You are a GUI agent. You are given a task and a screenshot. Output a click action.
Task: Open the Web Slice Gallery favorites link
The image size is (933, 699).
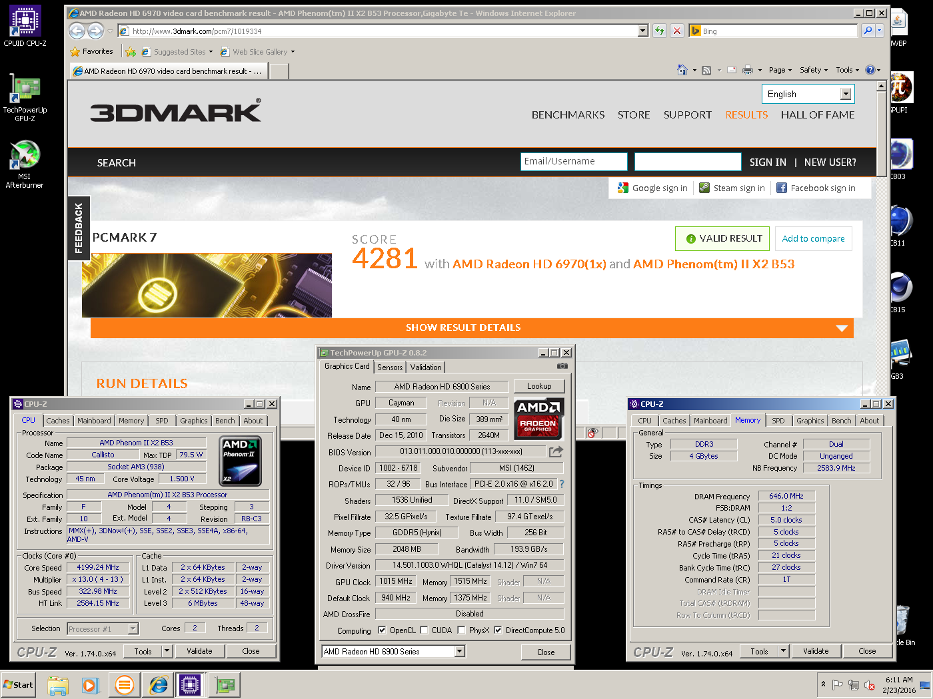click(257, 52)
